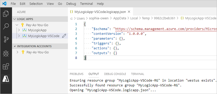Expand the MyLogicApp tree node chevron
This screenshot has width=217, height=94.
[x=19, y=30]
